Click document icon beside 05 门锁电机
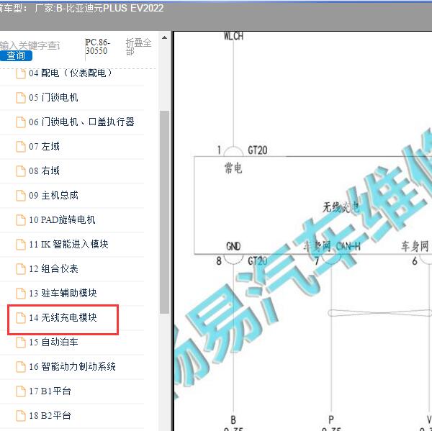The height and width of the screenshot is (431, 432). [21, 97]
